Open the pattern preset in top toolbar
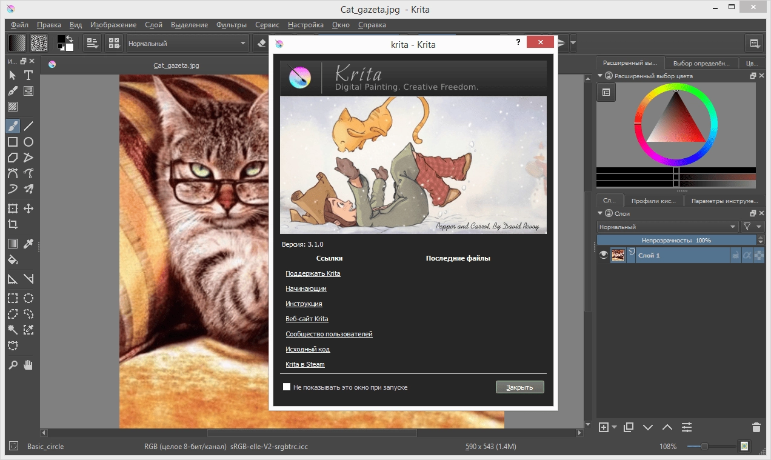 [x=39, y=43]
